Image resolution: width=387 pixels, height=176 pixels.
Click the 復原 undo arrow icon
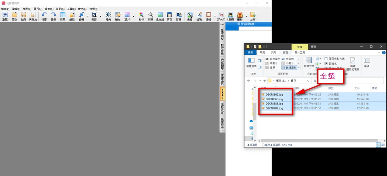tap(44, 16)
